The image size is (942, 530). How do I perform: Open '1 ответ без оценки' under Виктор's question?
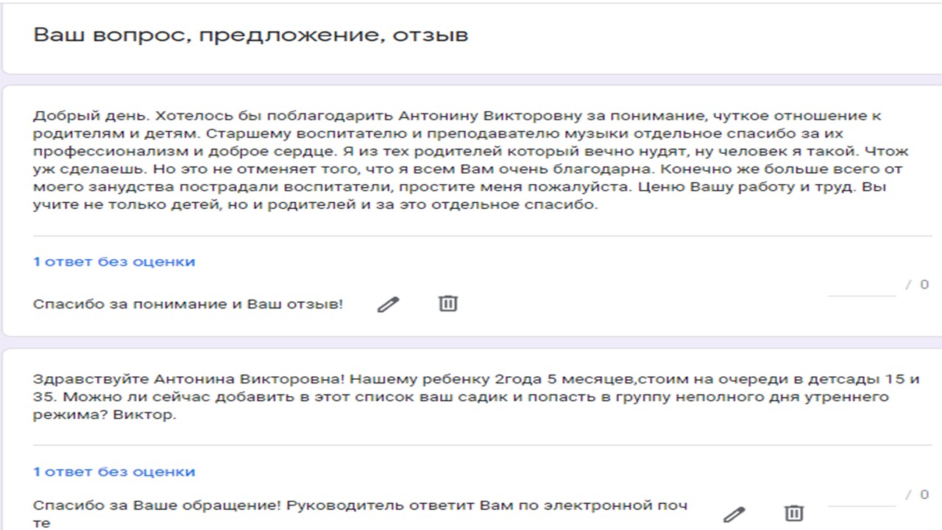[114, 471]
